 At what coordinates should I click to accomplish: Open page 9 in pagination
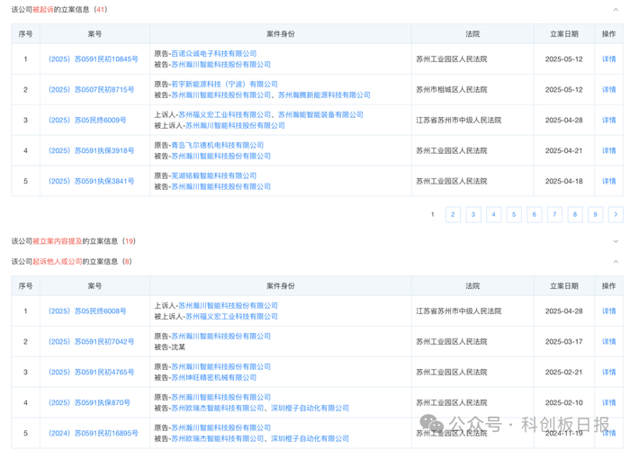pos(596,214)
